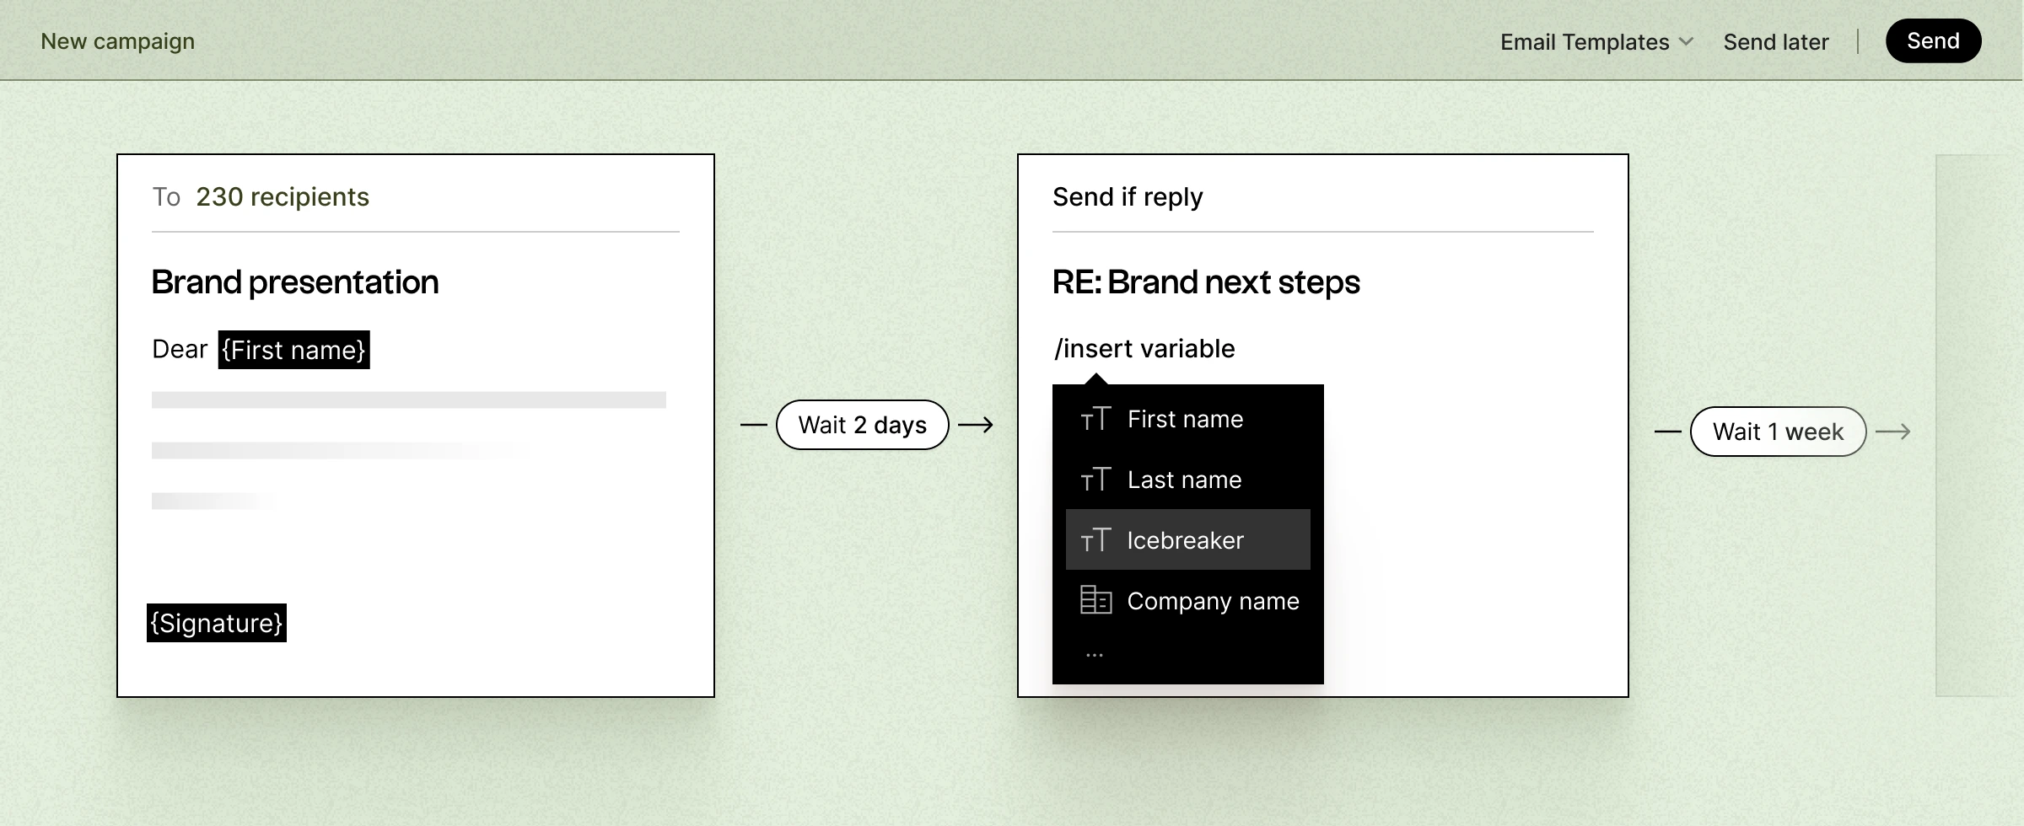Click the Dear greeting text
Screen dimensions: 2024x826
180,349
